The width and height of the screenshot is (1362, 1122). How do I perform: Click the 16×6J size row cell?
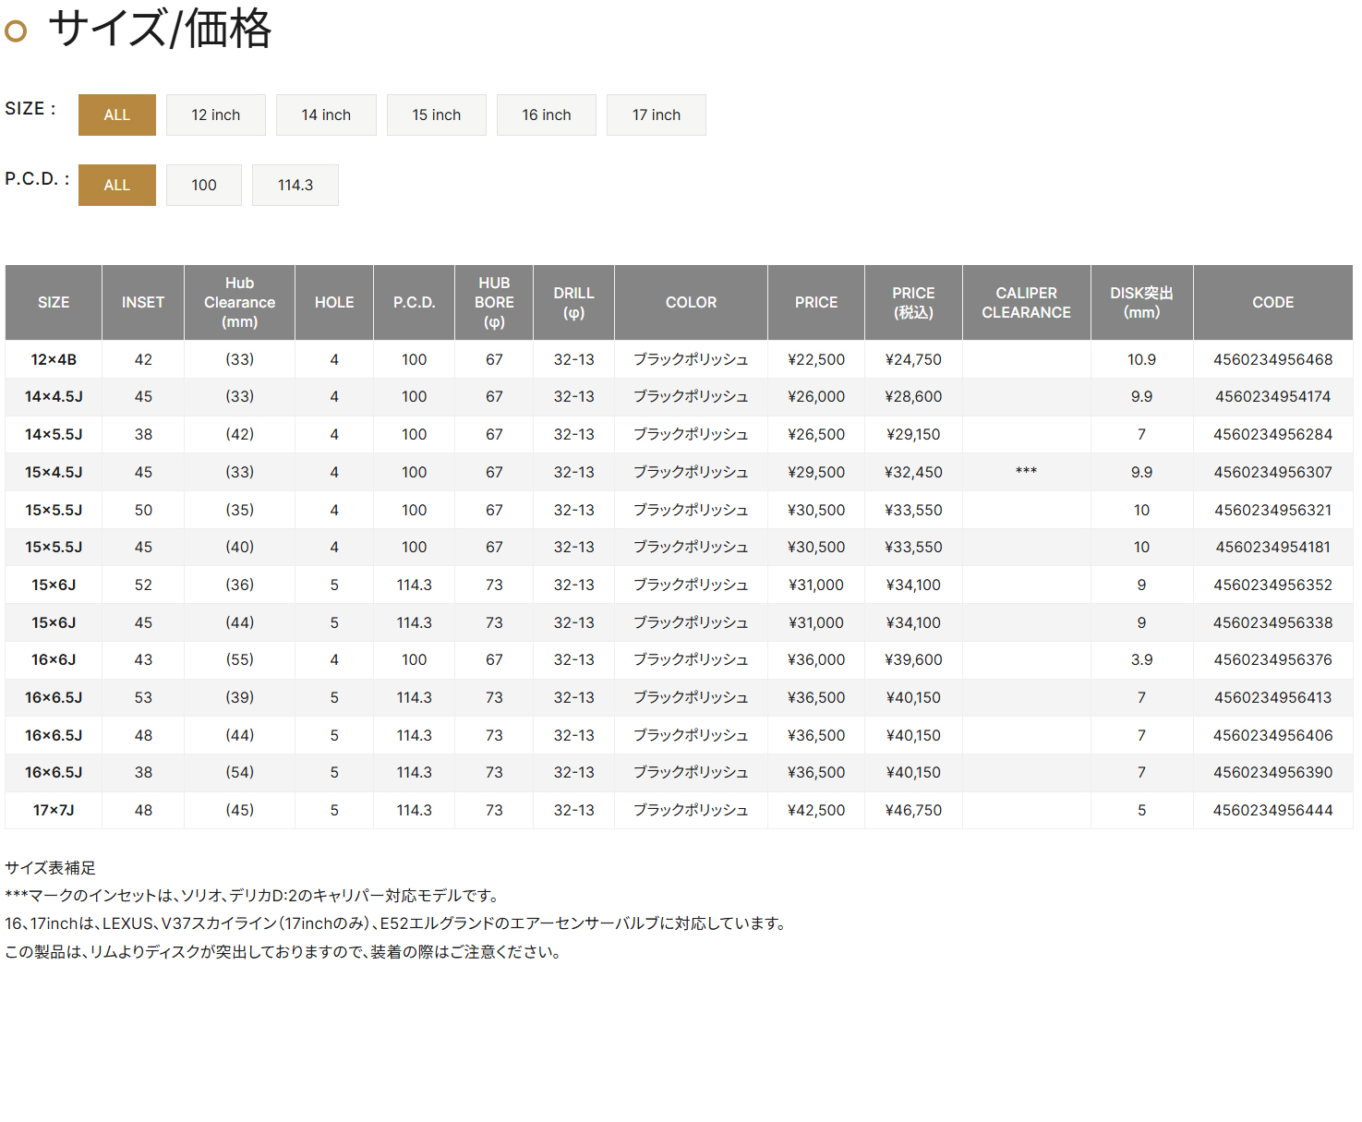pyautogui.click(x=54, y=659)
